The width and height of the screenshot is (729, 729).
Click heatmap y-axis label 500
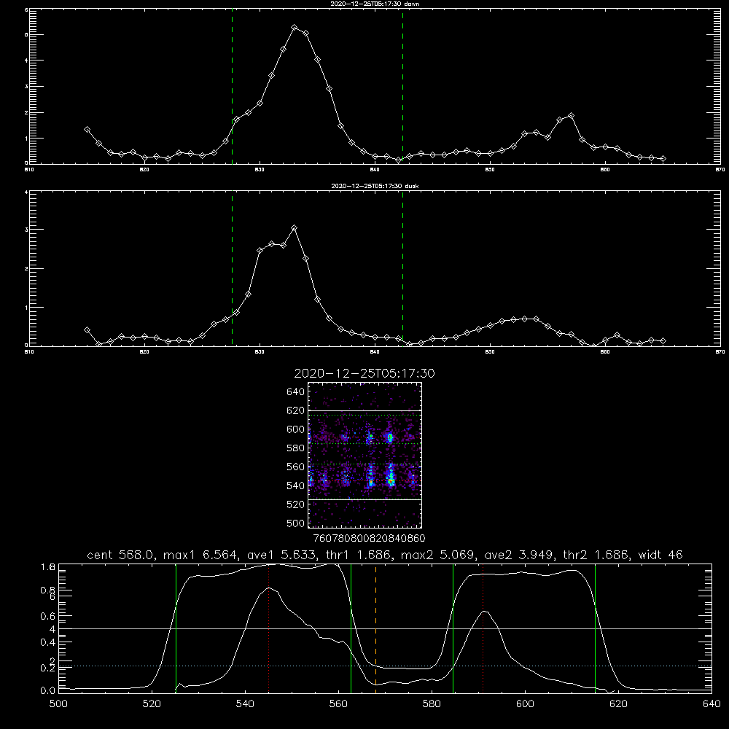pos(296,523)
